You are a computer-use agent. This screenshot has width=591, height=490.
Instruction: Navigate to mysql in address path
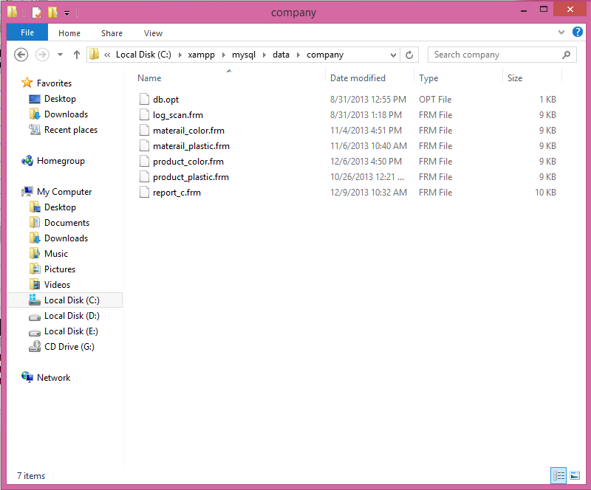click(x=244, y=55)
